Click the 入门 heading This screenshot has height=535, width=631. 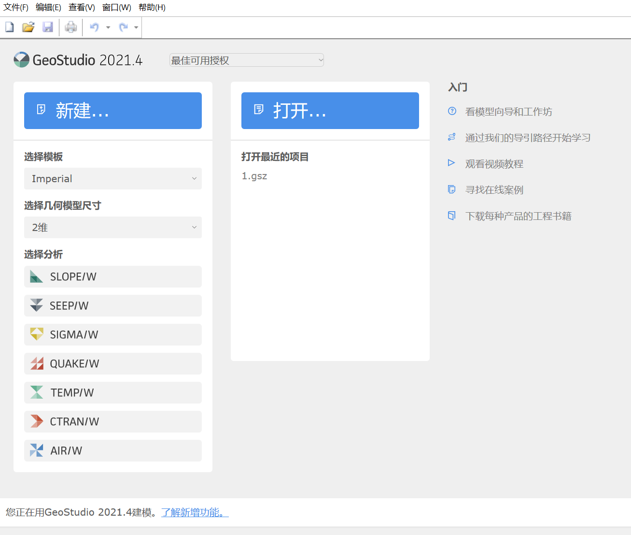(x=458, y=87)
